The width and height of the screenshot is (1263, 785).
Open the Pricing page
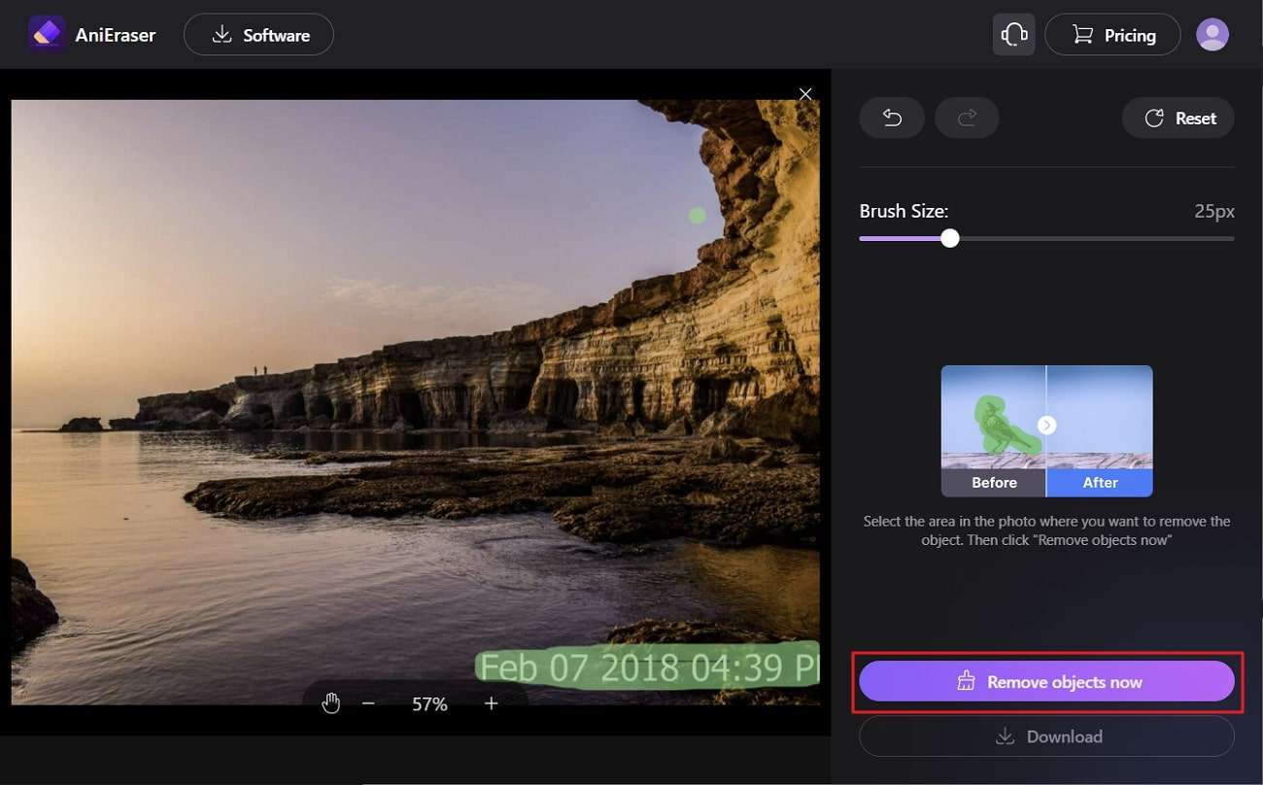tap(1112, 35)
